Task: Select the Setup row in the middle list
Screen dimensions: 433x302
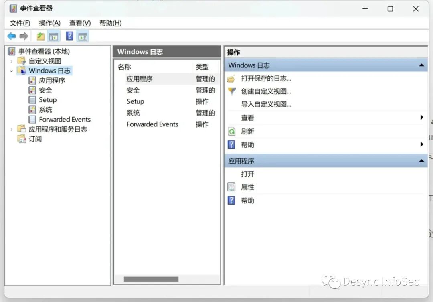Action: coord(167,101)
